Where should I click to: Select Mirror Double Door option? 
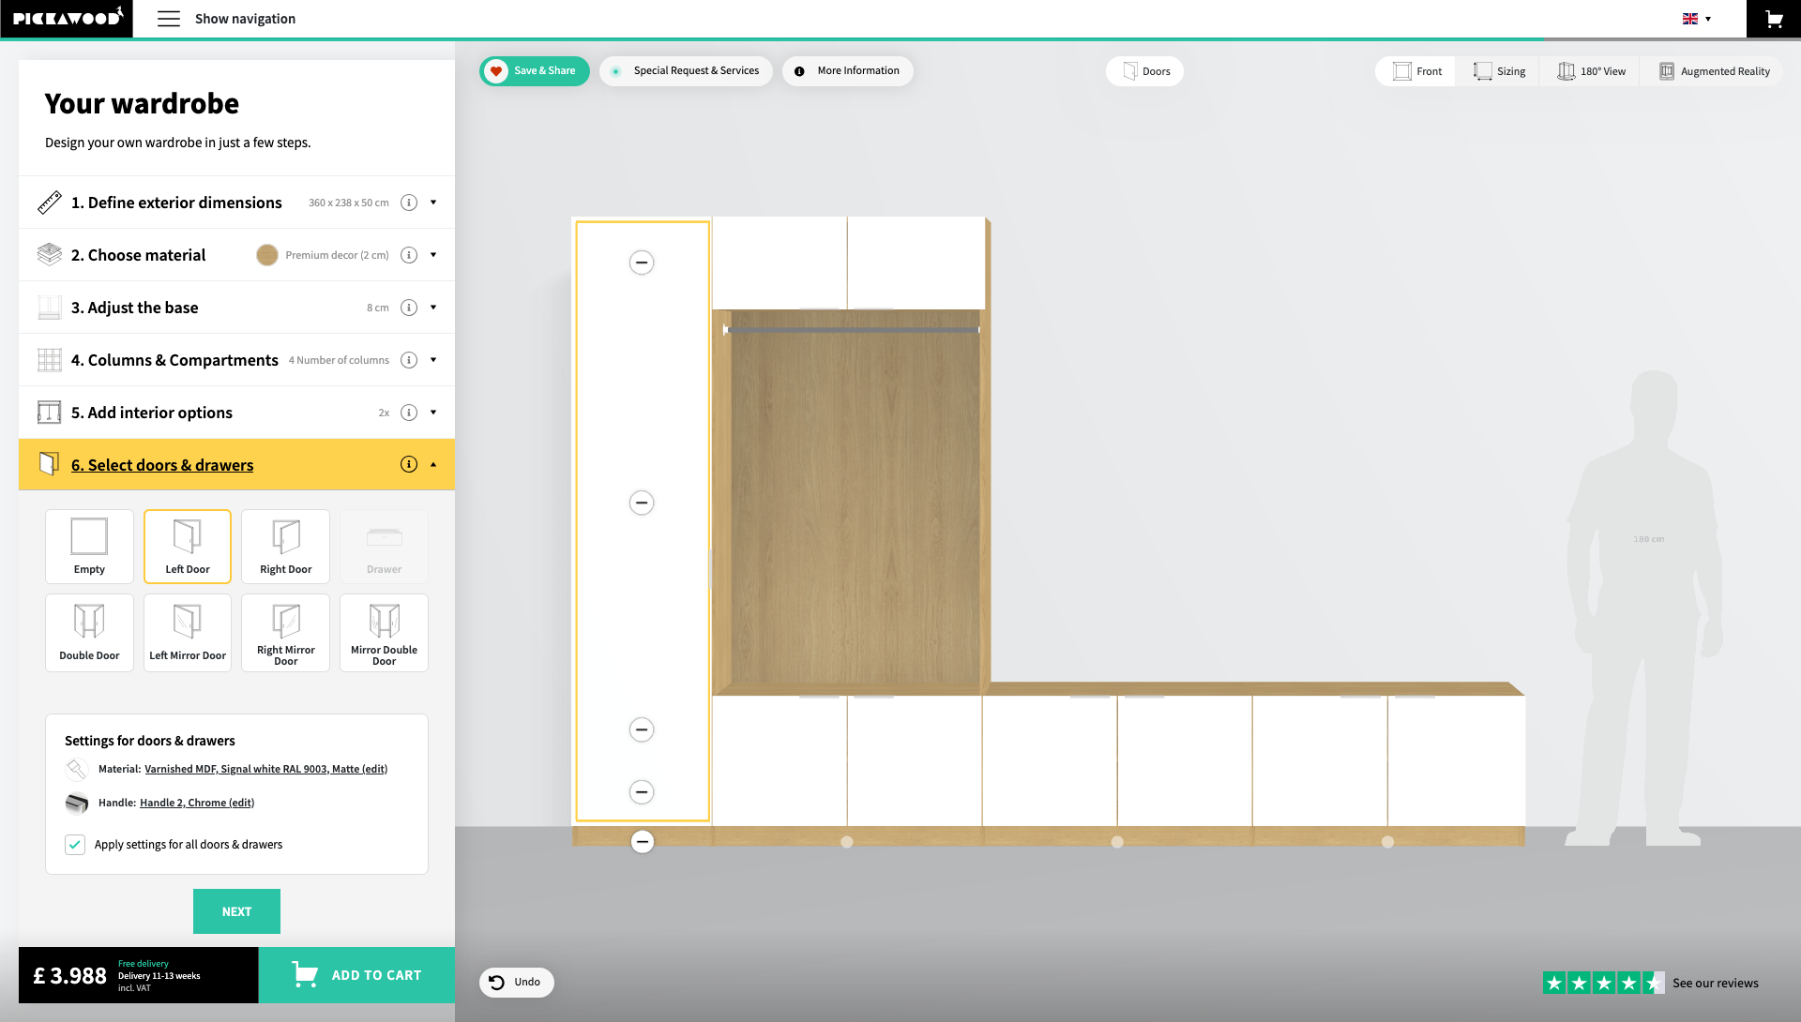pyautogui.click(x=384, y=632)
